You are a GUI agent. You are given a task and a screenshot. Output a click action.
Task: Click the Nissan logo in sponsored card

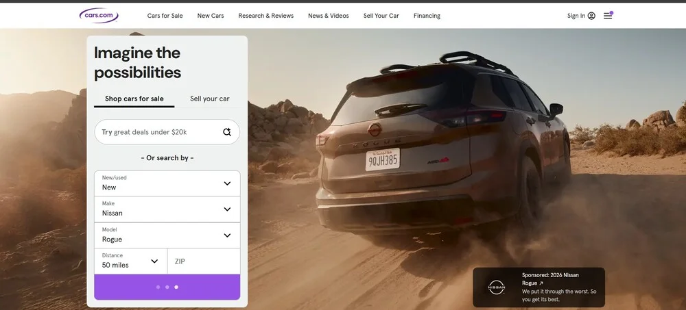coord(497,287)
